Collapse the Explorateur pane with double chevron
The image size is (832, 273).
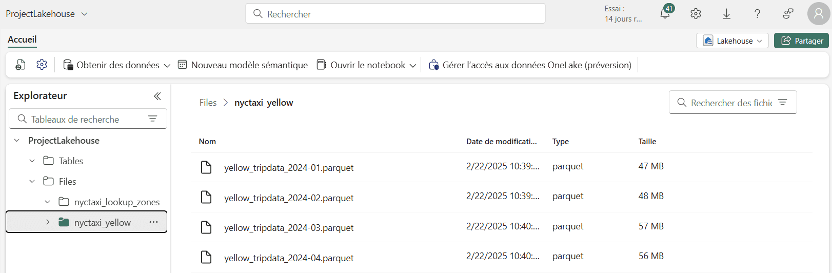[x=157, y=96]
